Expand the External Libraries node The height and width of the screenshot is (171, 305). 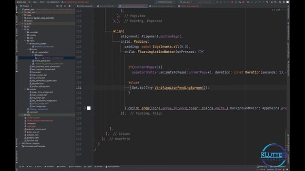pos(20,143)
